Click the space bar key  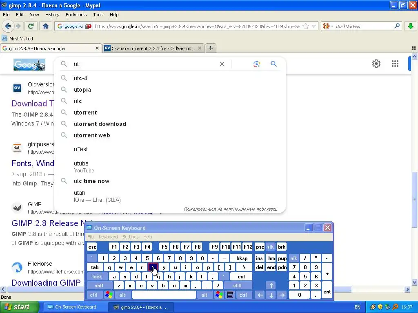[x=164, y=295]
